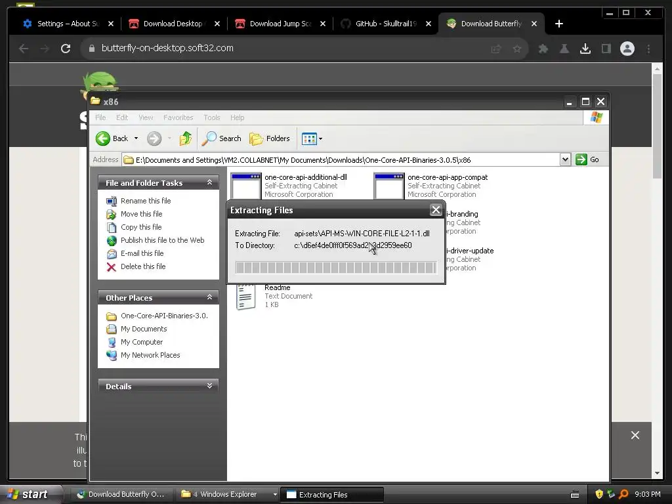Image resolution: width=672 pixels, height=504 pixels.
Task: Open browser three-dot menu
Action: click(648, 49)
